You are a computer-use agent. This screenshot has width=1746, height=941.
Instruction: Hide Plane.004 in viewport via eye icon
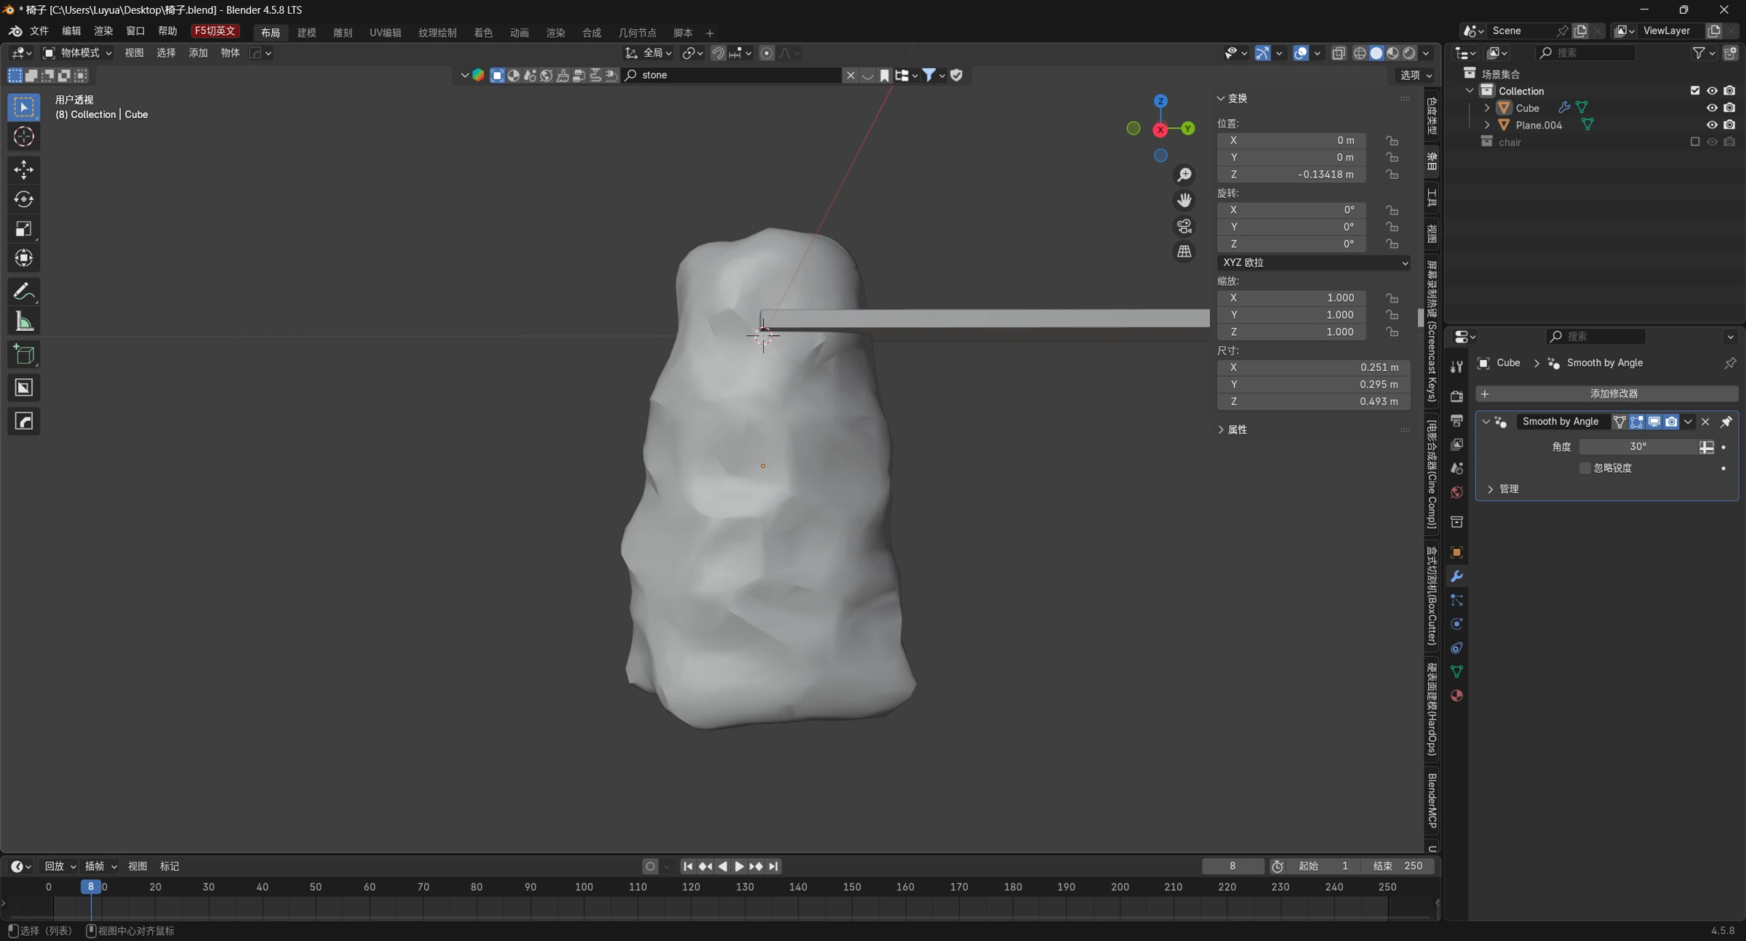click(x=1712, y=125)
